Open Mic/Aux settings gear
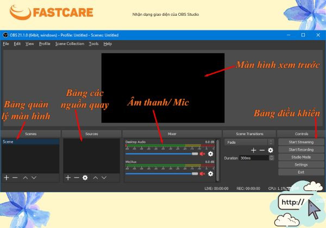 tap(211, 174)
